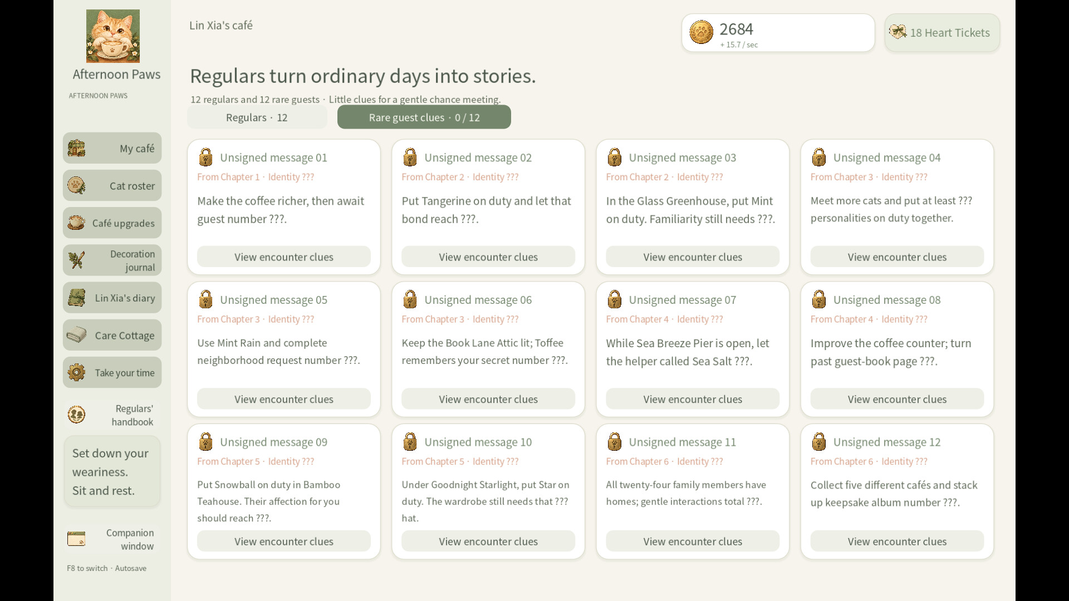View encounter clues for Unsigned message 03
1069x601 pixels.
click(693, 257)
